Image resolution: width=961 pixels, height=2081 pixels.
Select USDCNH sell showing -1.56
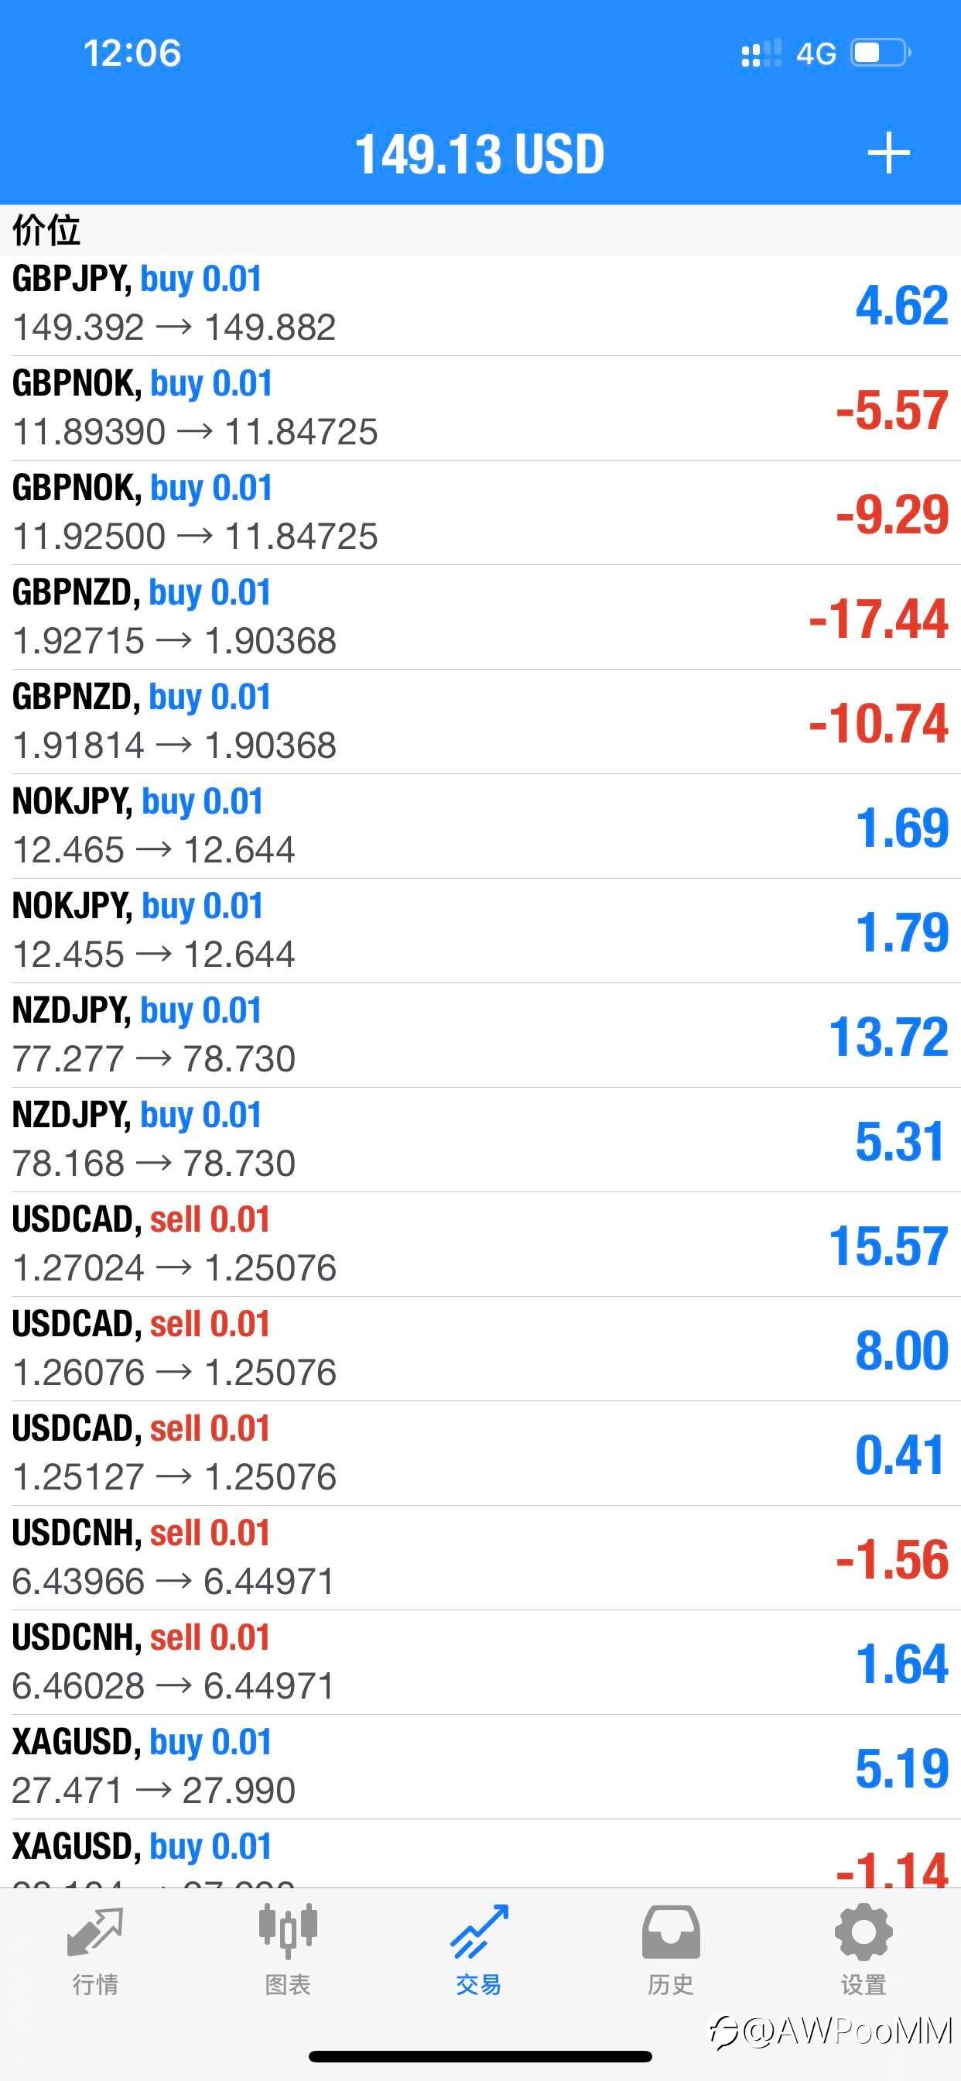point(480,1558)
